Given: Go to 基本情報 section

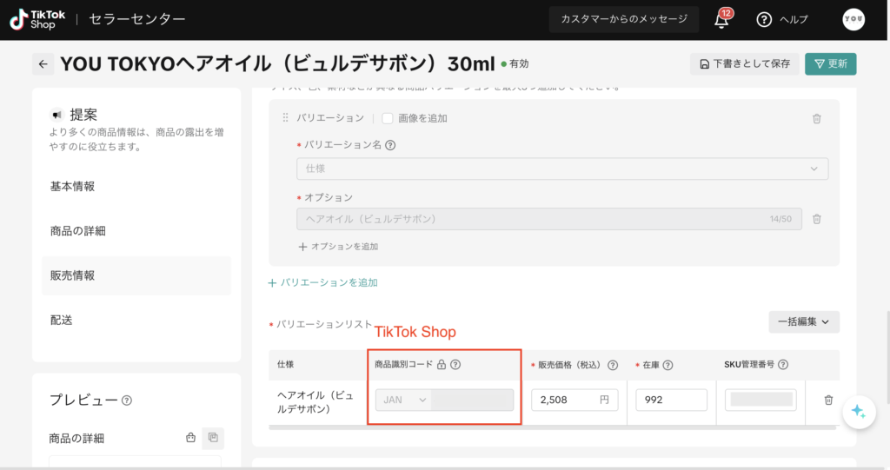Looking at the screenshot, I should point(73,186).
